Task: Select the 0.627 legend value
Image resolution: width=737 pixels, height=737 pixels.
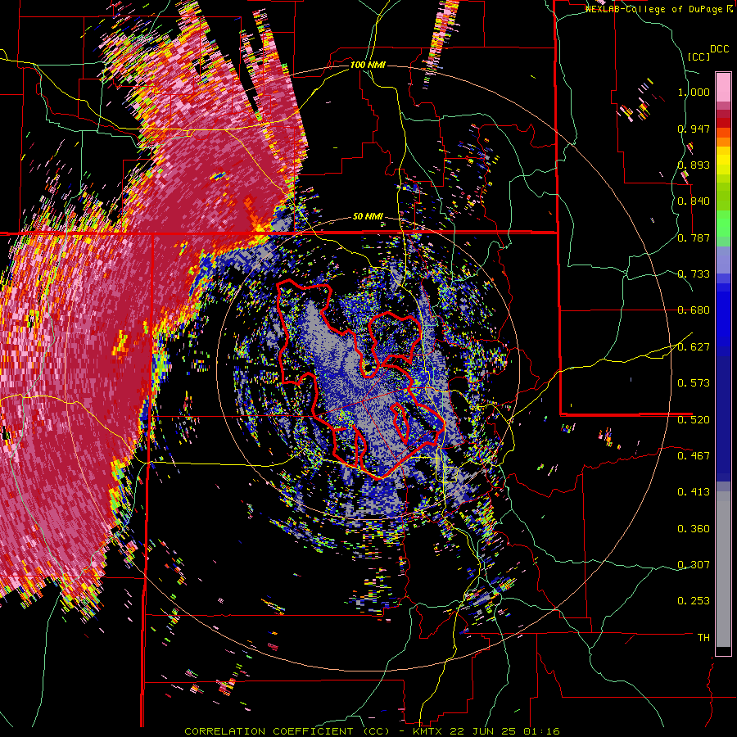Action: pos(694,347)
